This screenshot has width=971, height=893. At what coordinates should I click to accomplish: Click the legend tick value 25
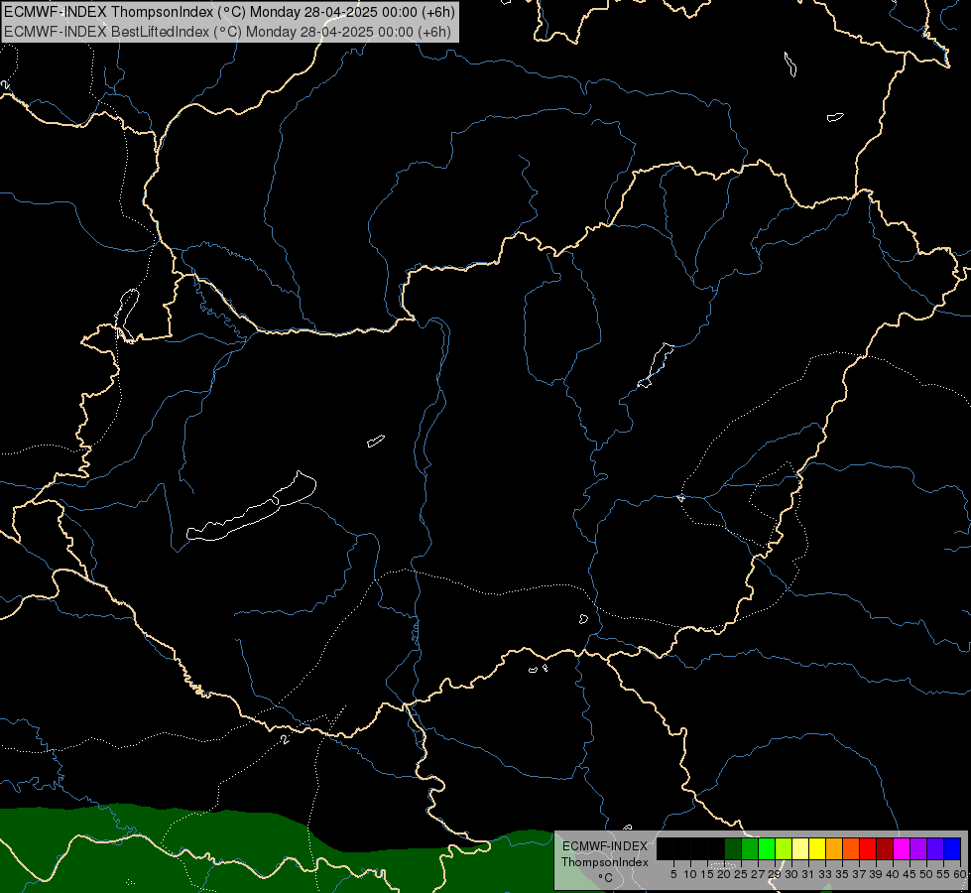click(x=741, y=874)
